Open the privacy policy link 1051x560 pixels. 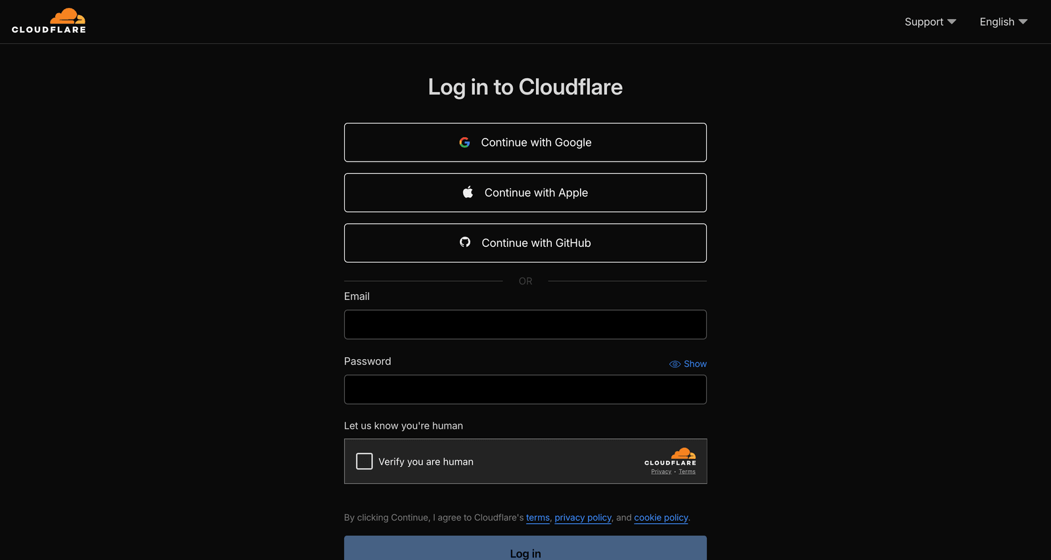583,517
